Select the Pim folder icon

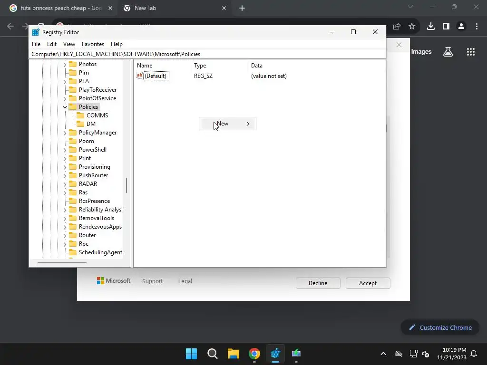73,73
